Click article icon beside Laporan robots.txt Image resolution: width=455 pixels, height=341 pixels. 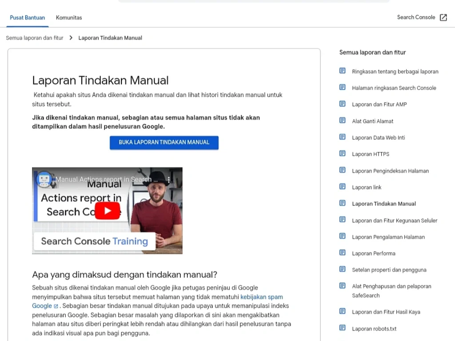[343, 328]
